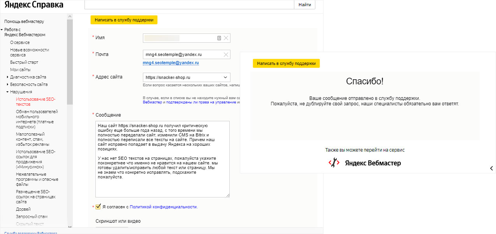The image size is (496, 234).
Task: Toggle the privacy policy agreement checkbox
Action: click(x=98, y=207)
